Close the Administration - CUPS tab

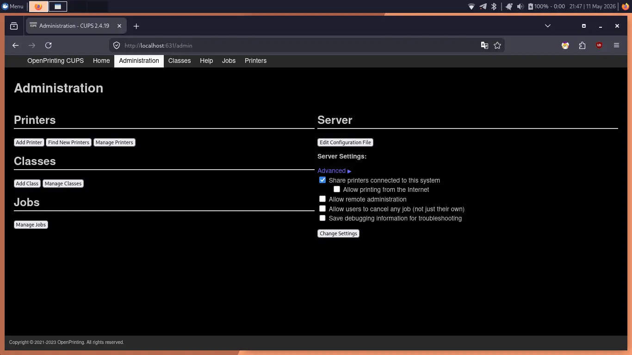coord(119,26)
